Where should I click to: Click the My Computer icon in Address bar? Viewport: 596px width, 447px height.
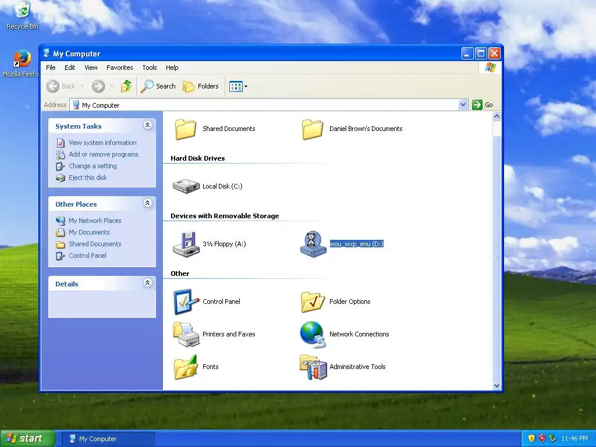pos(76,105)
